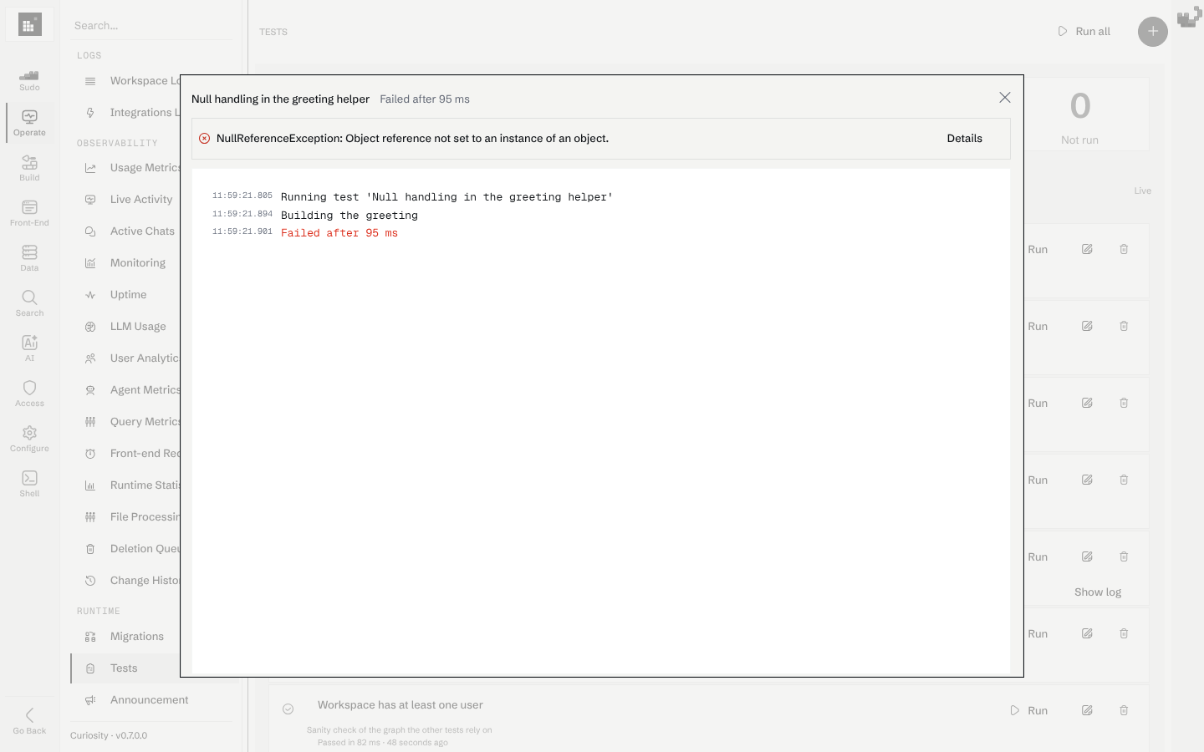Run the 'Workspace has at least one user' test

coord(1028,710)
